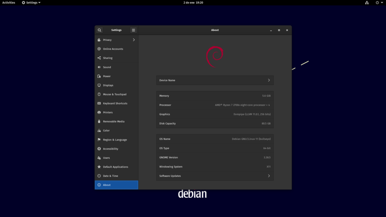Viewport: 386px width, 217px height.
Task: Open the Online Accounts panel
Action: (116, 49)
